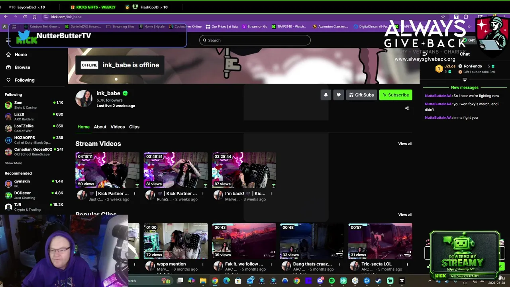This screenshot has width=510, height=287.
Task: Click the New messages divider in chat
Action: point(465,88)
